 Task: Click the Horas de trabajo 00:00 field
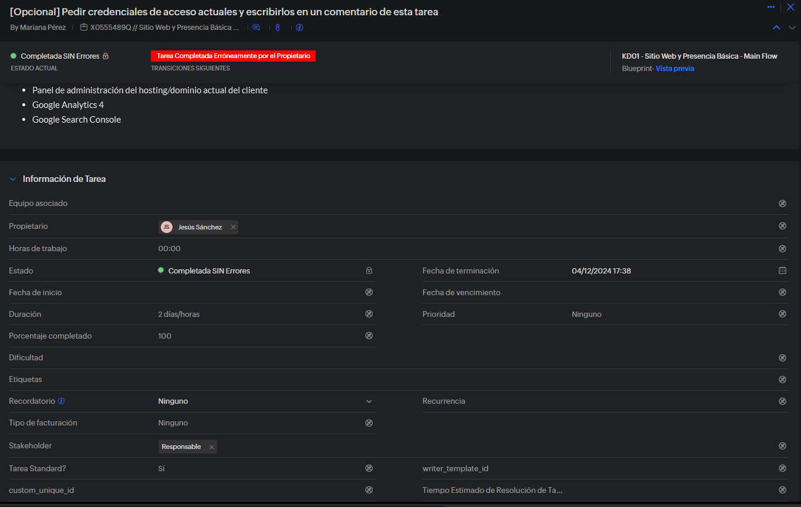click(x=170, y=249)
